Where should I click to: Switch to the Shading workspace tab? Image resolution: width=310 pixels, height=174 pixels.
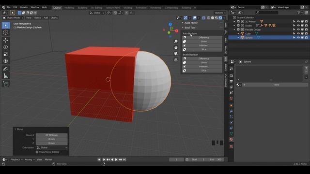(128, 8)
